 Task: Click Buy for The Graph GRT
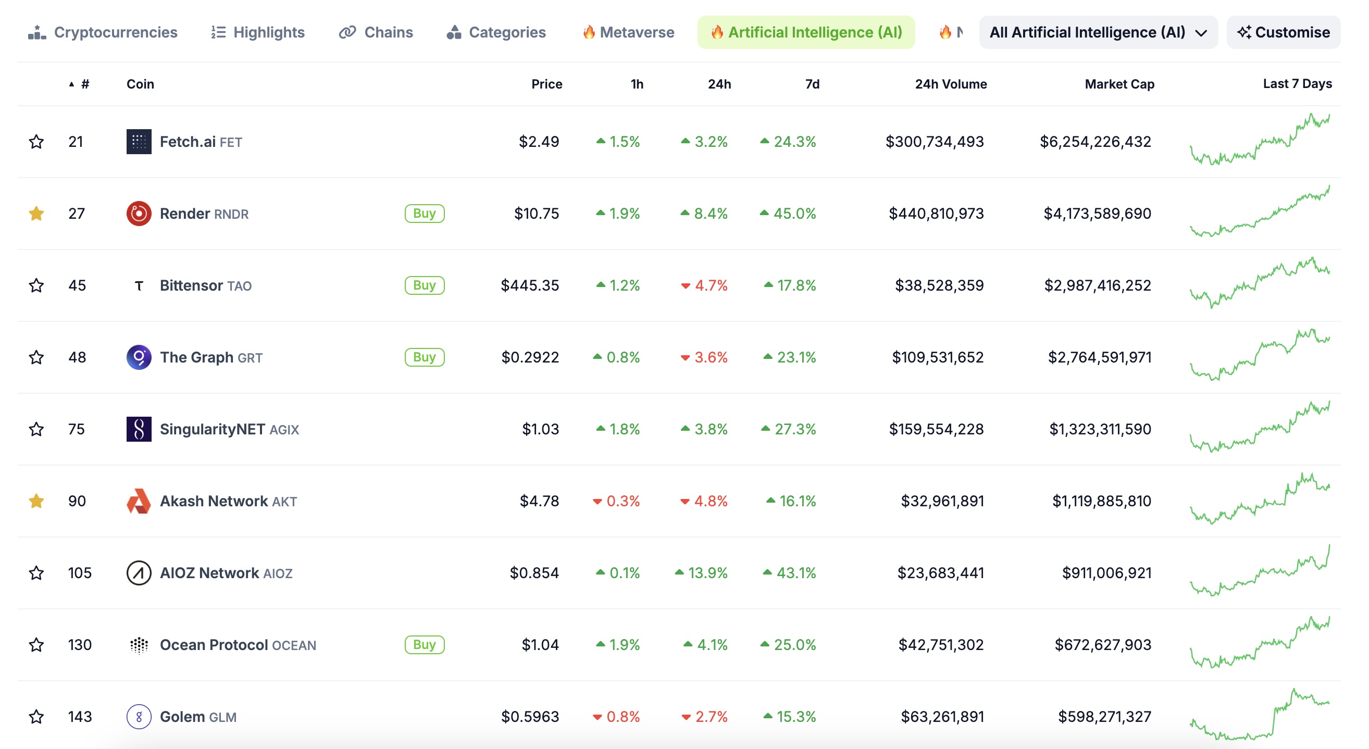click(425, 357)
